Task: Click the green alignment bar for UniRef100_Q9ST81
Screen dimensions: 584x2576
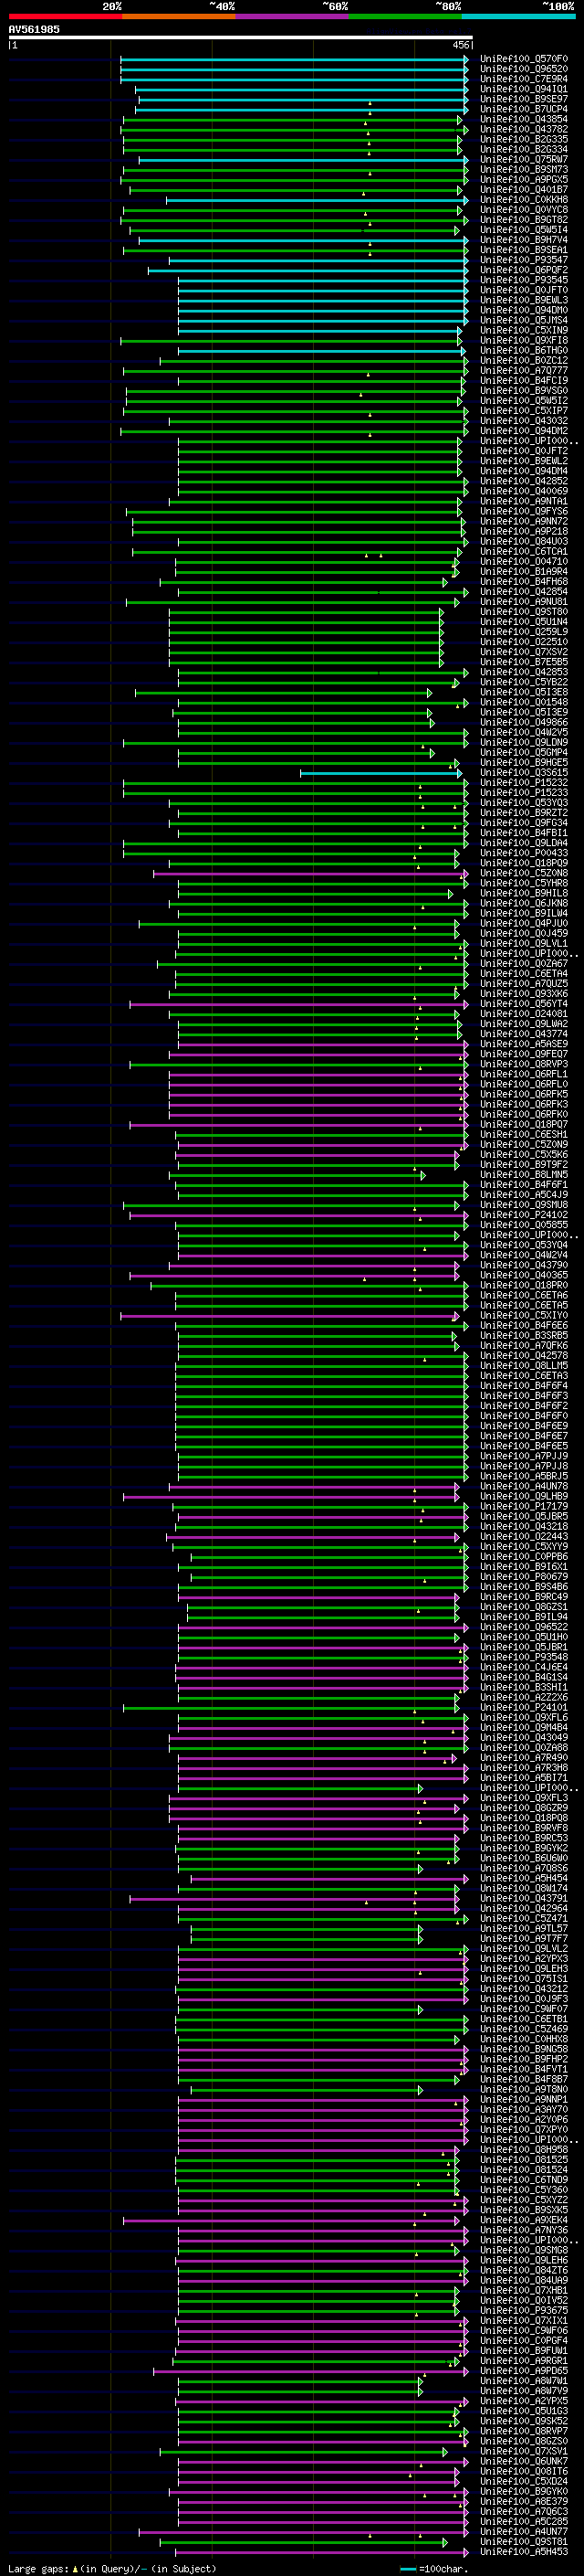Action: point(304,2542)
